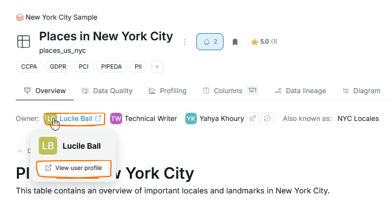
Task: Select the GDPR tag
Action: 58,66
